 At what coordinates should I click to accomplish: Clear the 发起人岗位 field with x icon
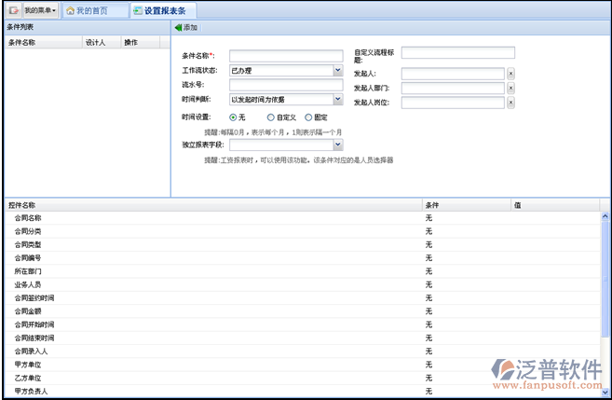[x=510, y=103]
